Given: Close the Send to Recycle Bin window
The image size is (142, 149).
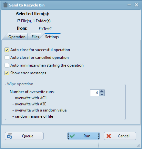Looking at the screenshot, I should tap(137, 5).
